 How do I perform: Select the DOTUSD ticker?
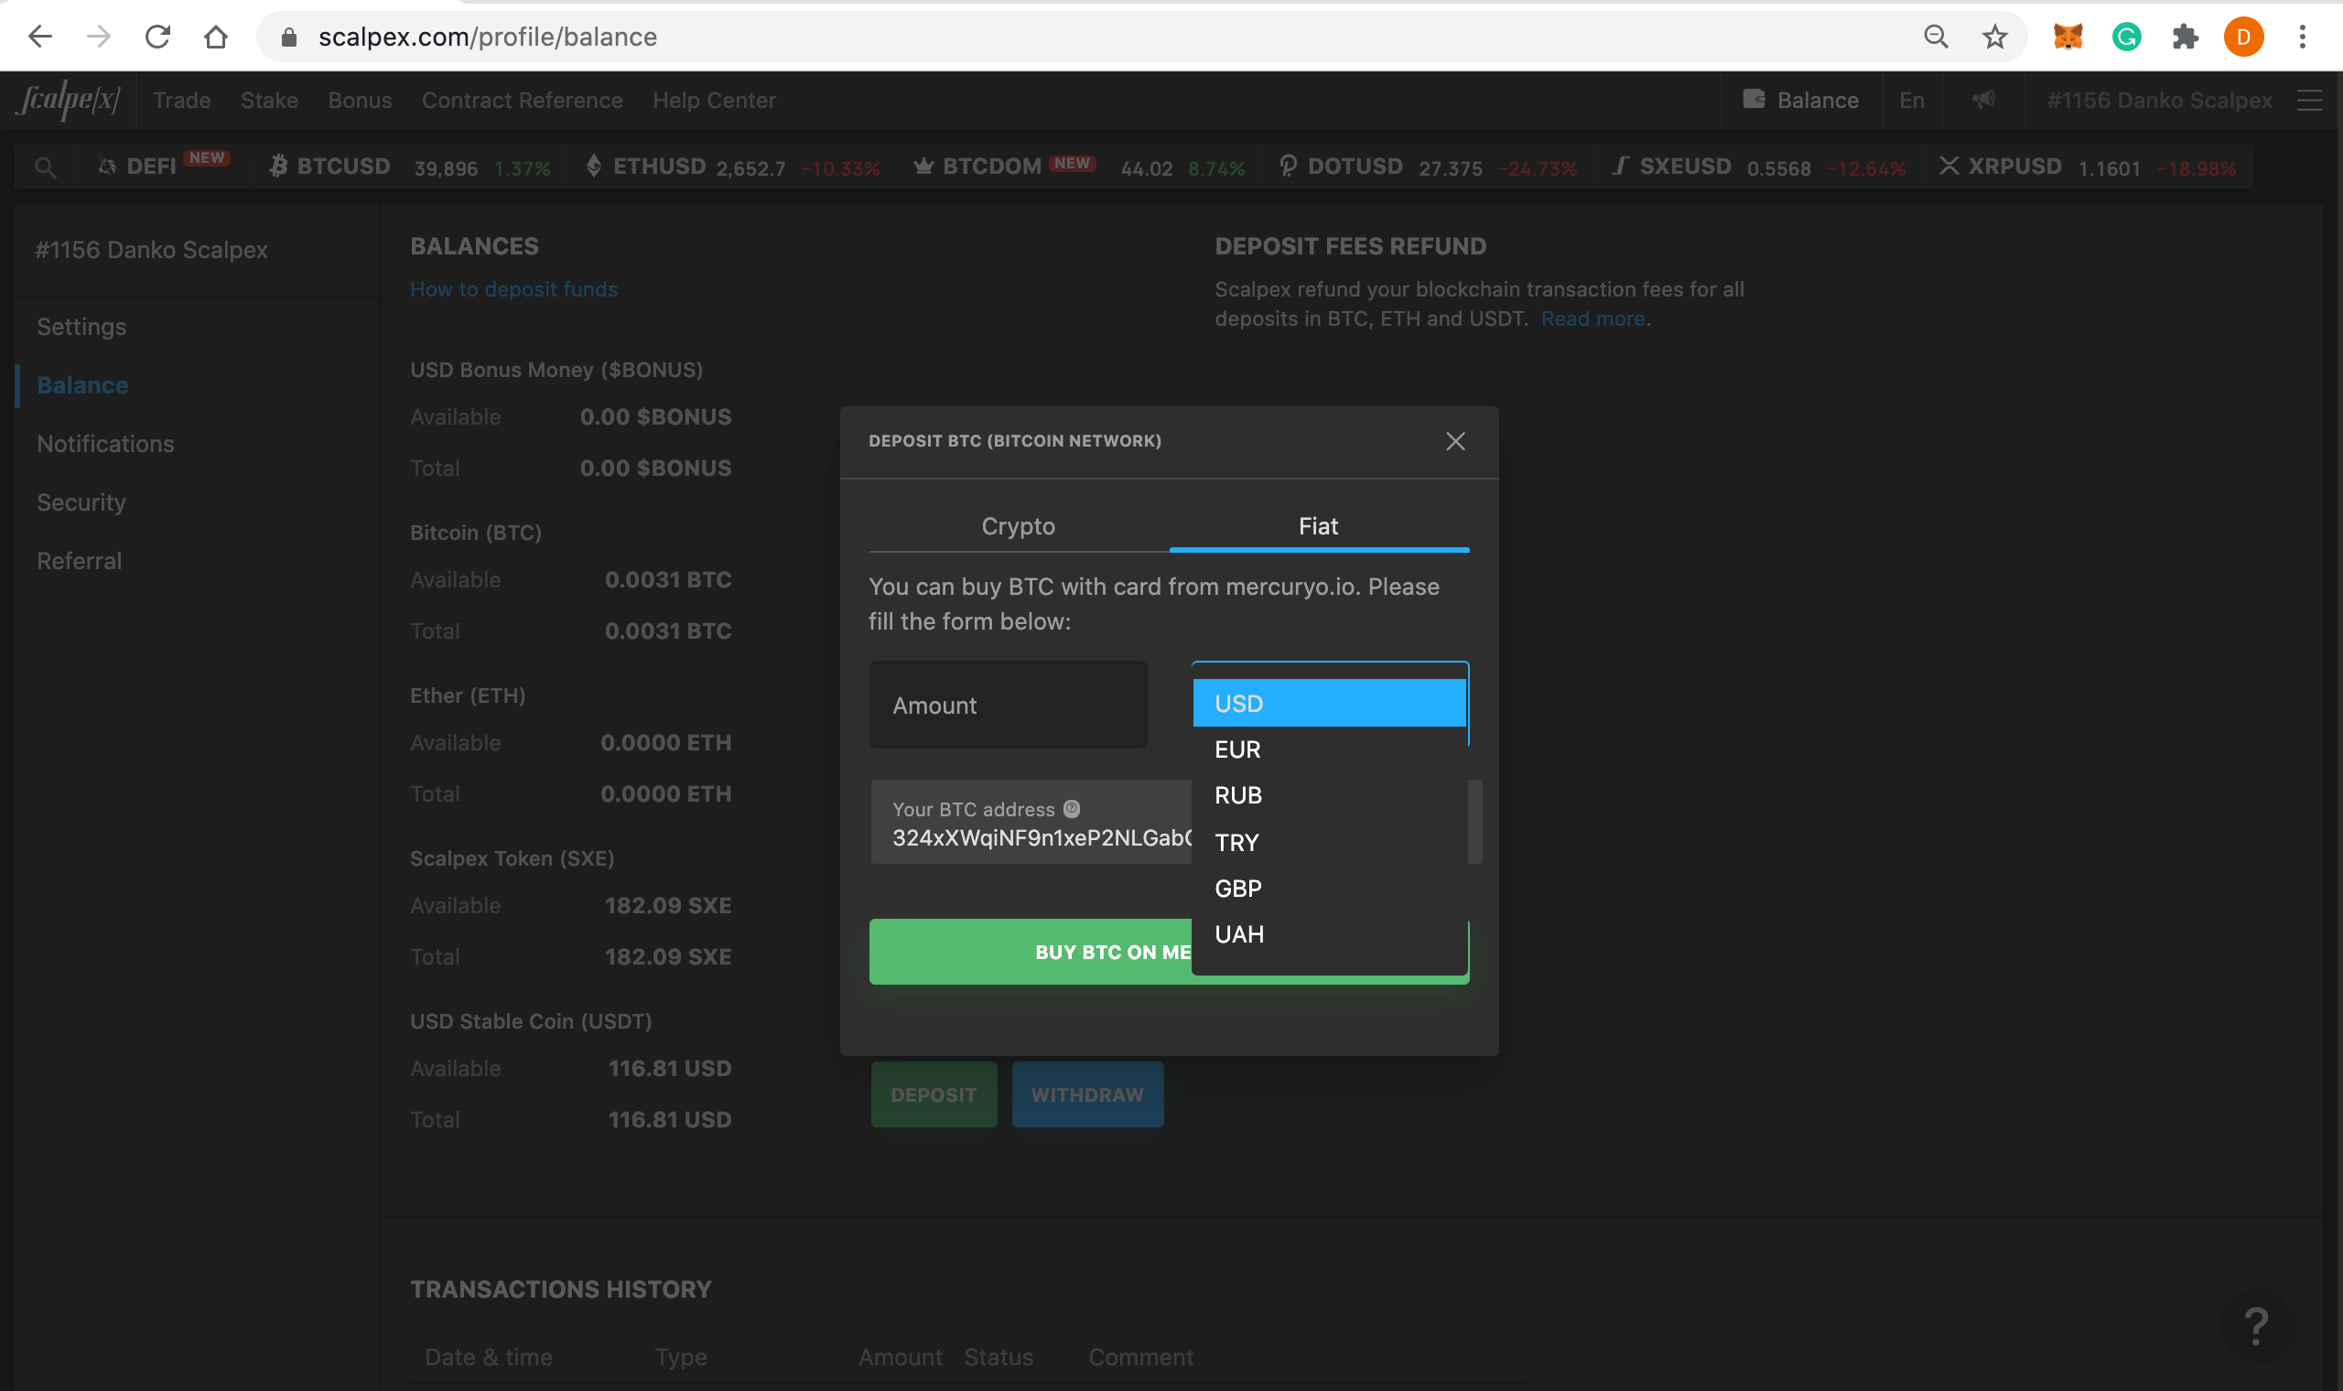[1428, 167]
